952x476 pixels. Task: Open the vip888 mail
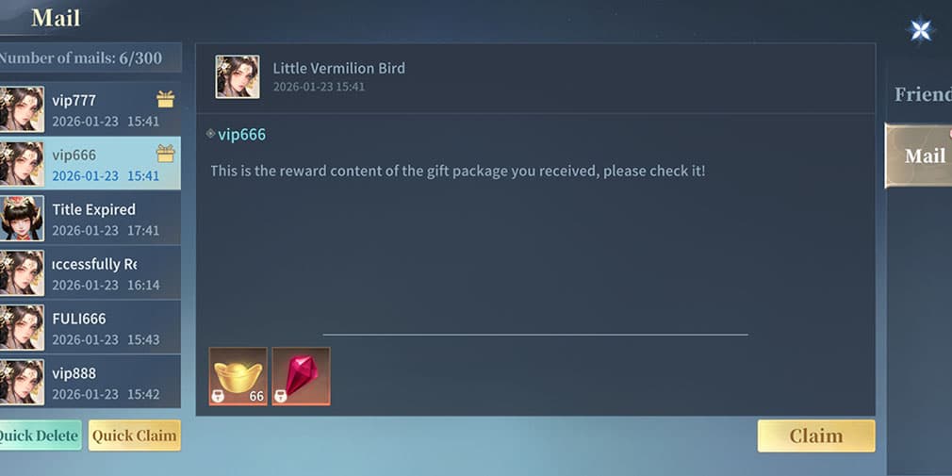[x=90, y=382]
